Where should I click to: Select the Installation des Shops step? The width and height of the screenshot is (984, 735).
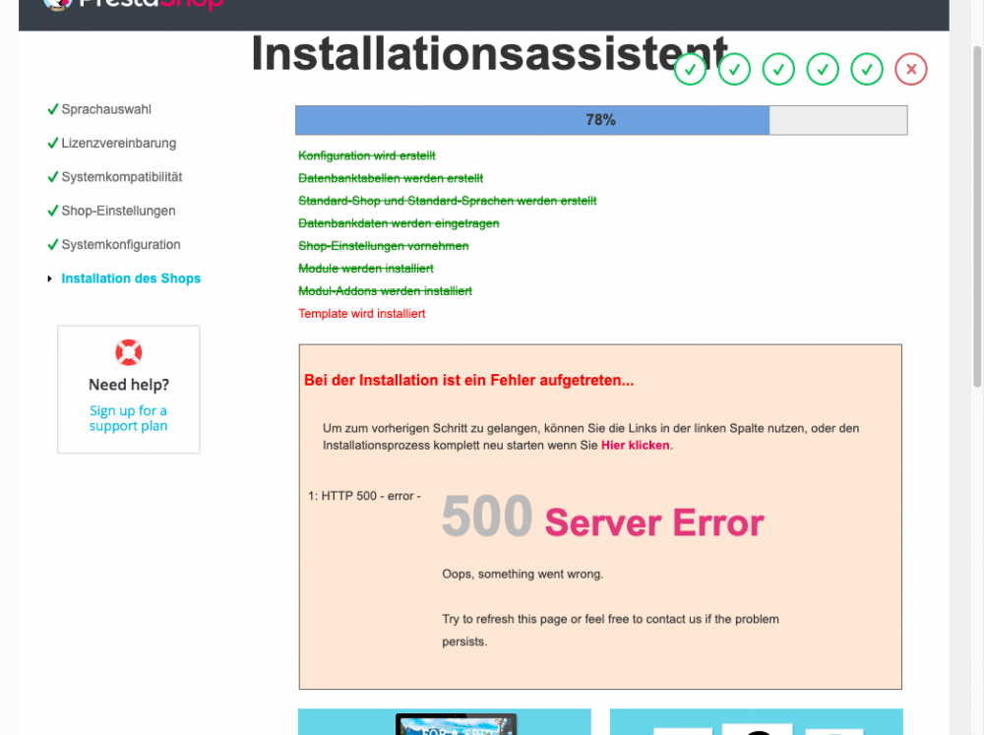[x=131, y=278]
